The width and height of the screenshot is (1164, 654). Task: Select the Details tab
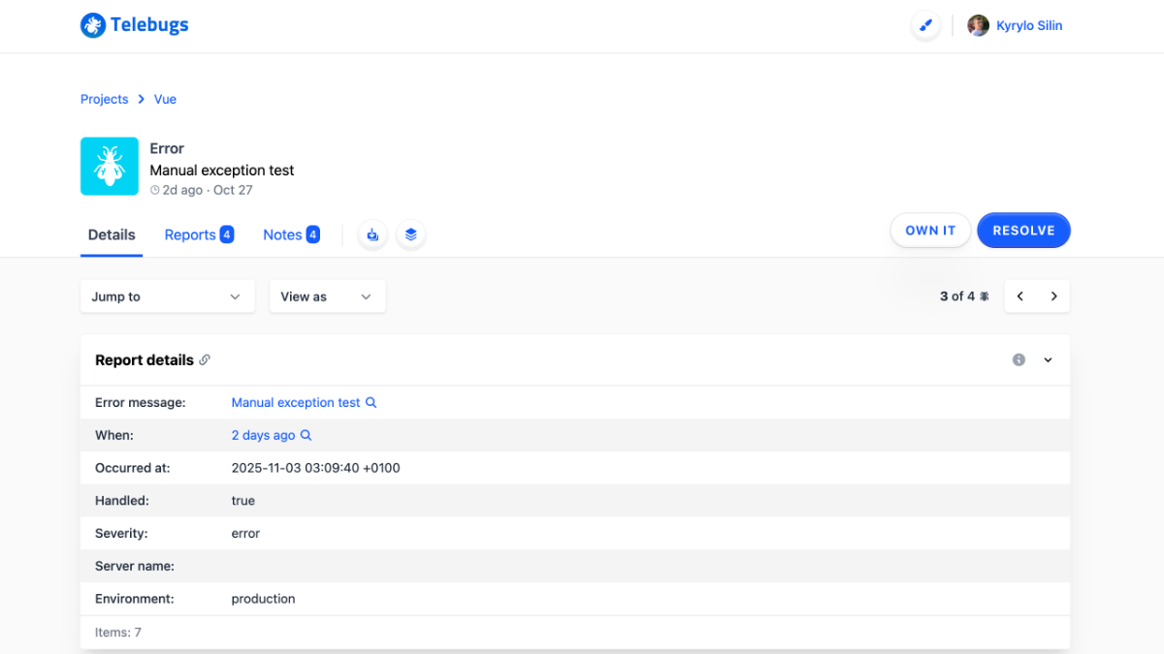[x=112, y=234]
